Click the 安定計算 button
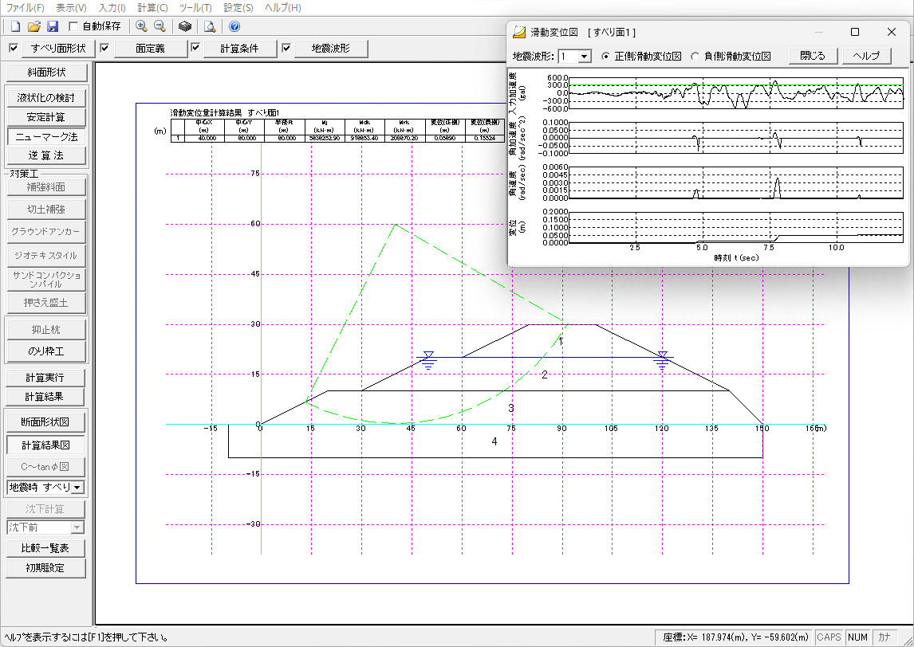The width and height of the screenshot is (914, 647). click(x=46, y=117)
